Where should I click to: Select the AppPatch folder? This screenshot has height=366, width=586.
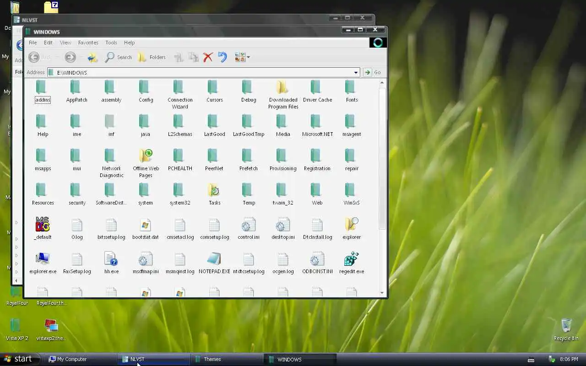click(76, 91)
